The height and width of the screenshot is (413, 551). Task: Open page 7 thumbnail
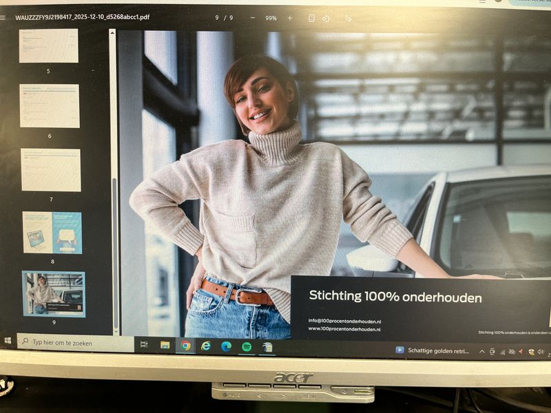coord(51,170)
